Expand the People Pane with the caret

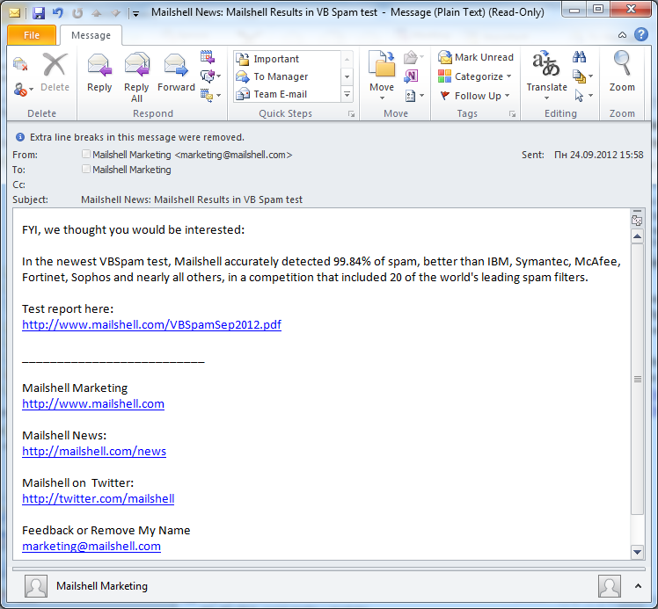click(x=639, y=586)
